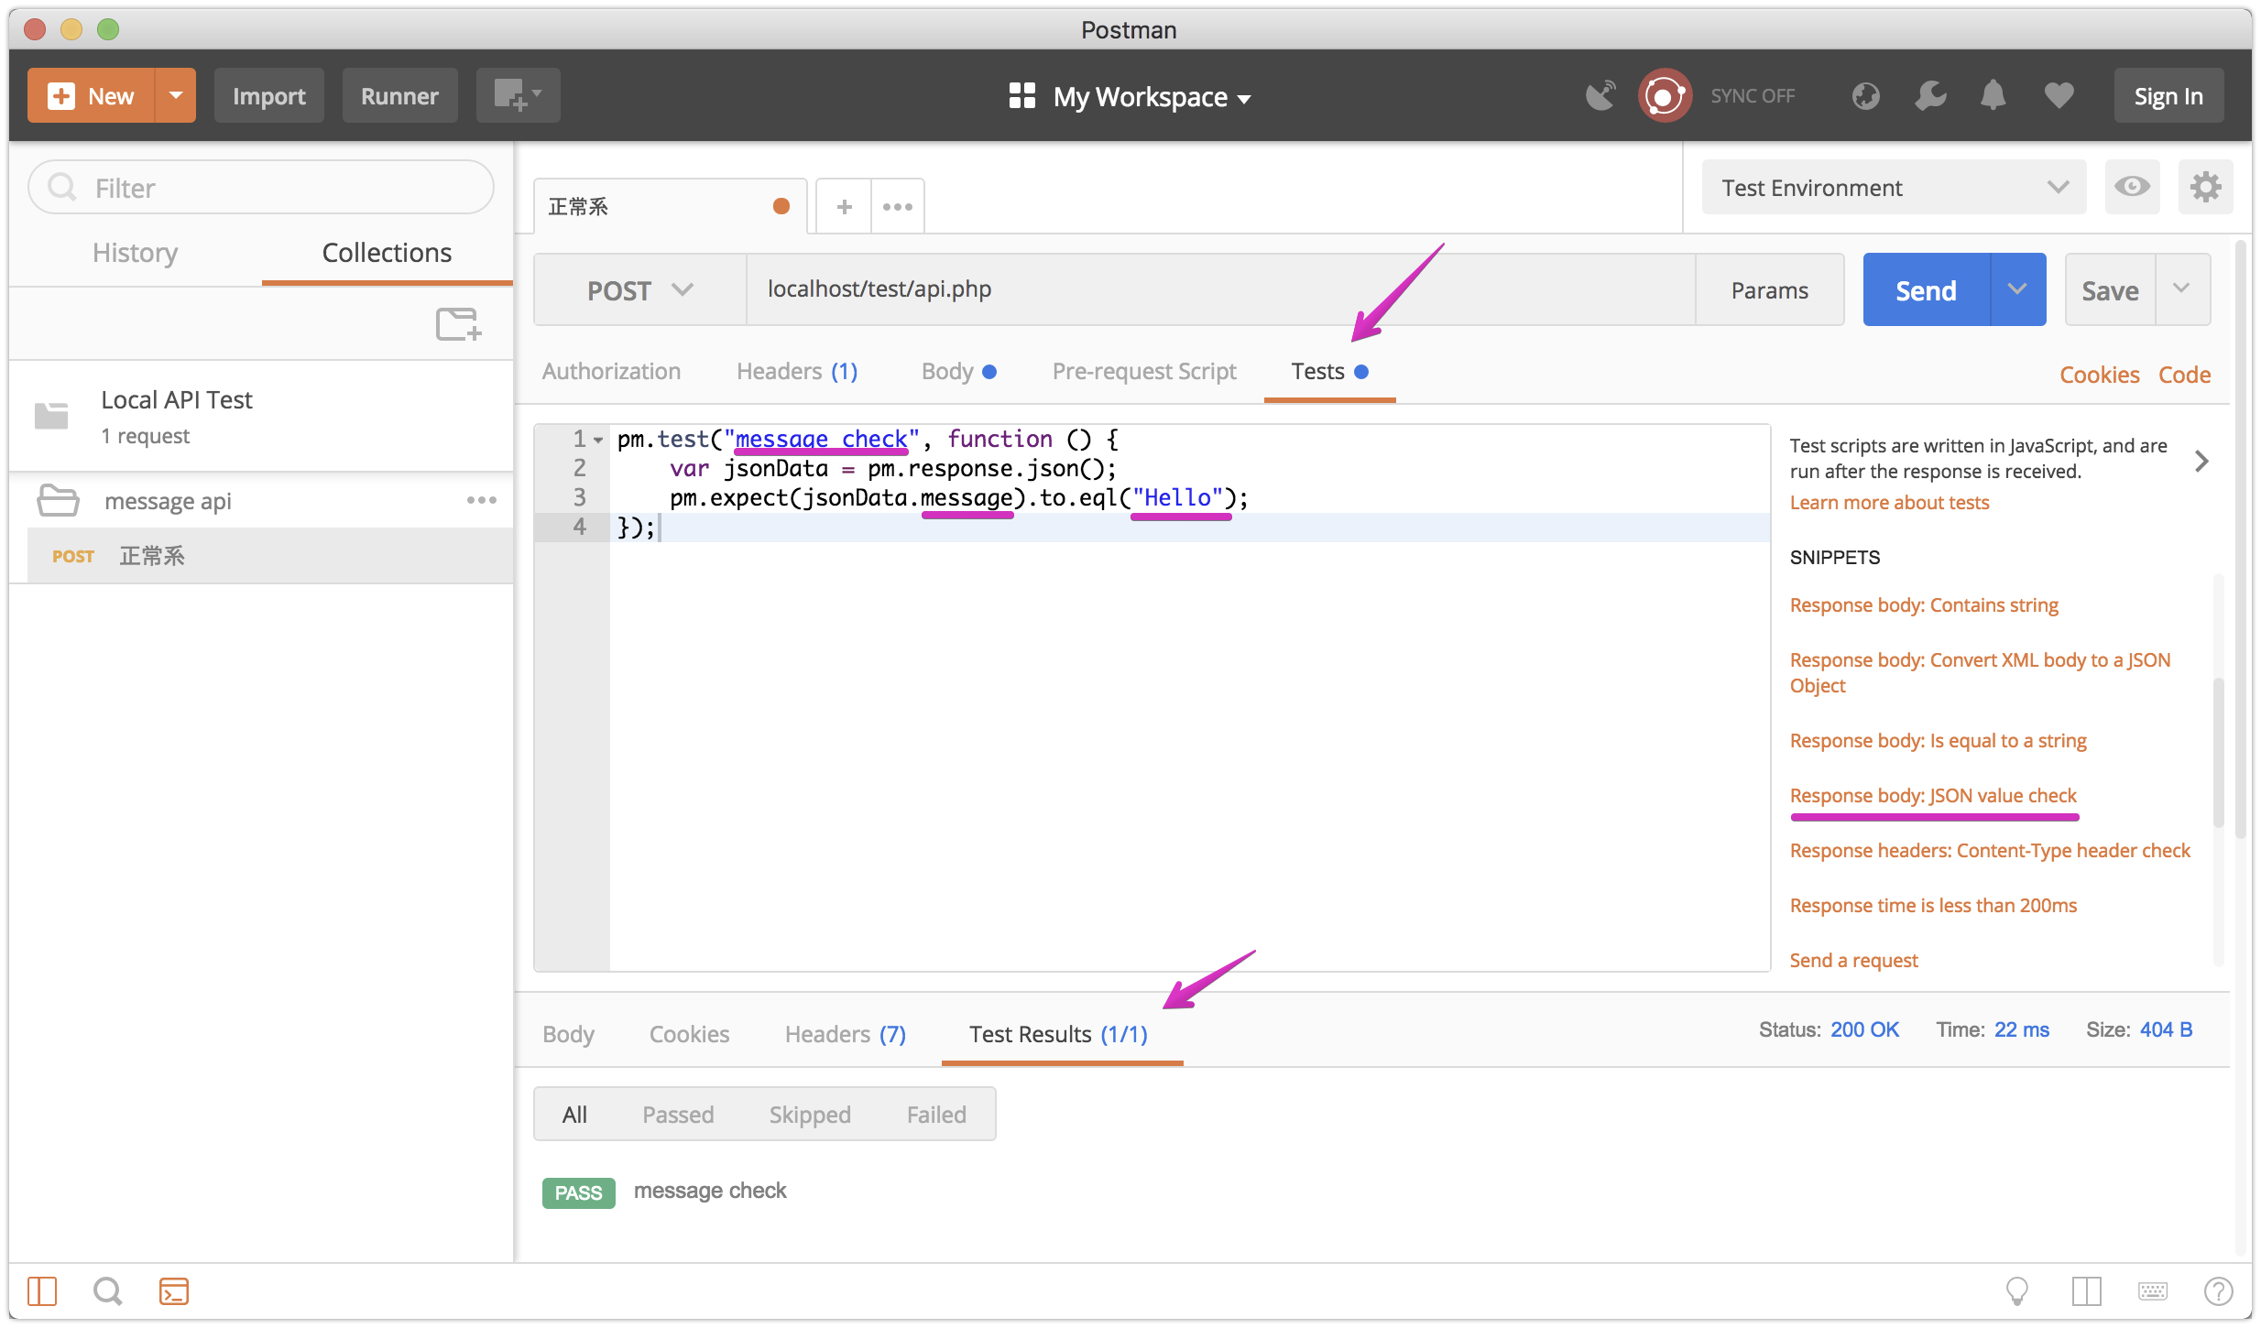Click the Code link
The image size is (2261, 1328).
tap(2184, 375)
